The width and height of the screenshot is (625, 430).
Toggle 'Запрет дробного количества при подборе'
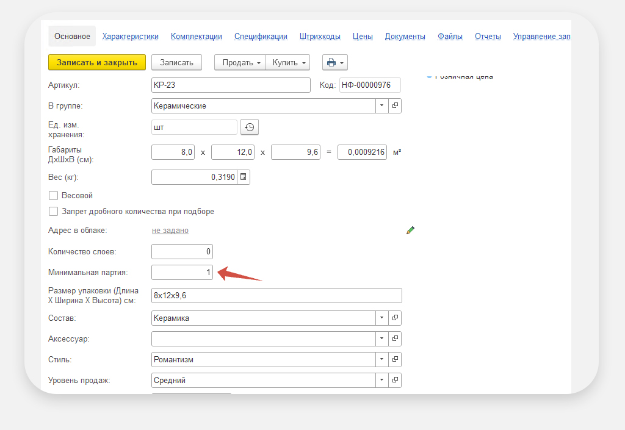53,212
